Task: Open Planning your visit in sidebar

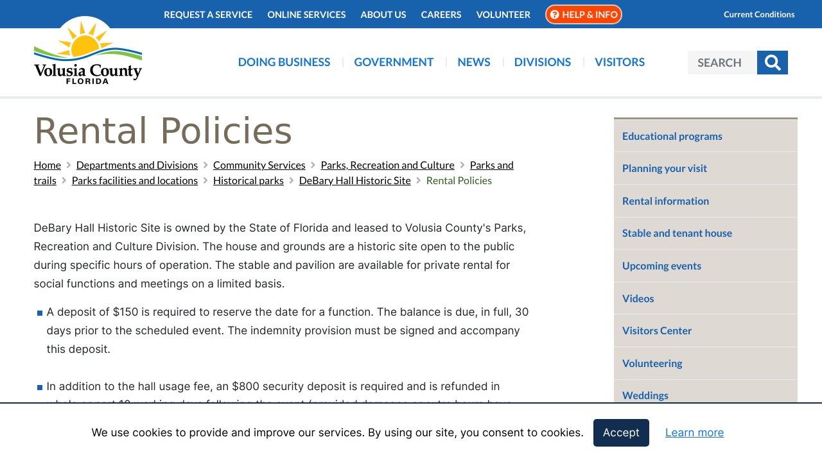Action: click(706, 168)
